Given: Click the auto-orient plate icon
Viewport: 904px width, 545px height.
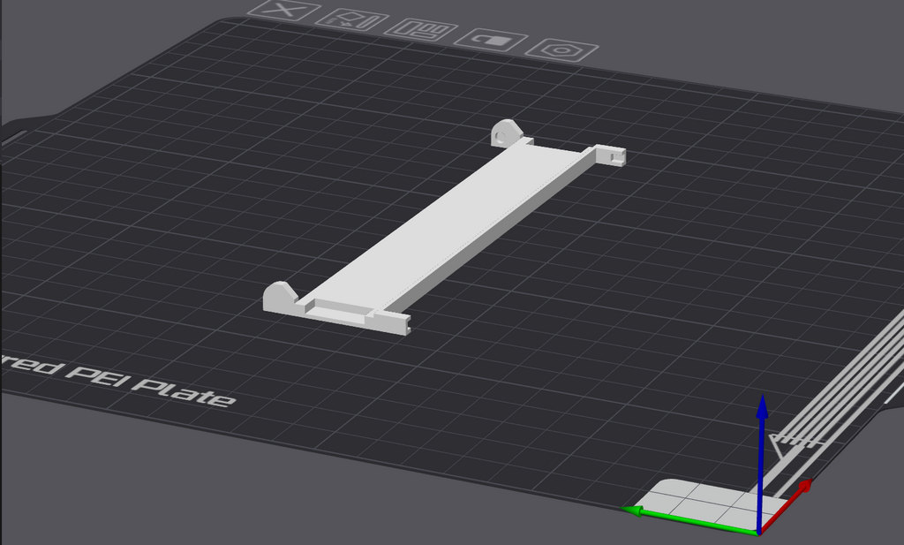Looking at the screenshot, I should [x=351, y=19].
